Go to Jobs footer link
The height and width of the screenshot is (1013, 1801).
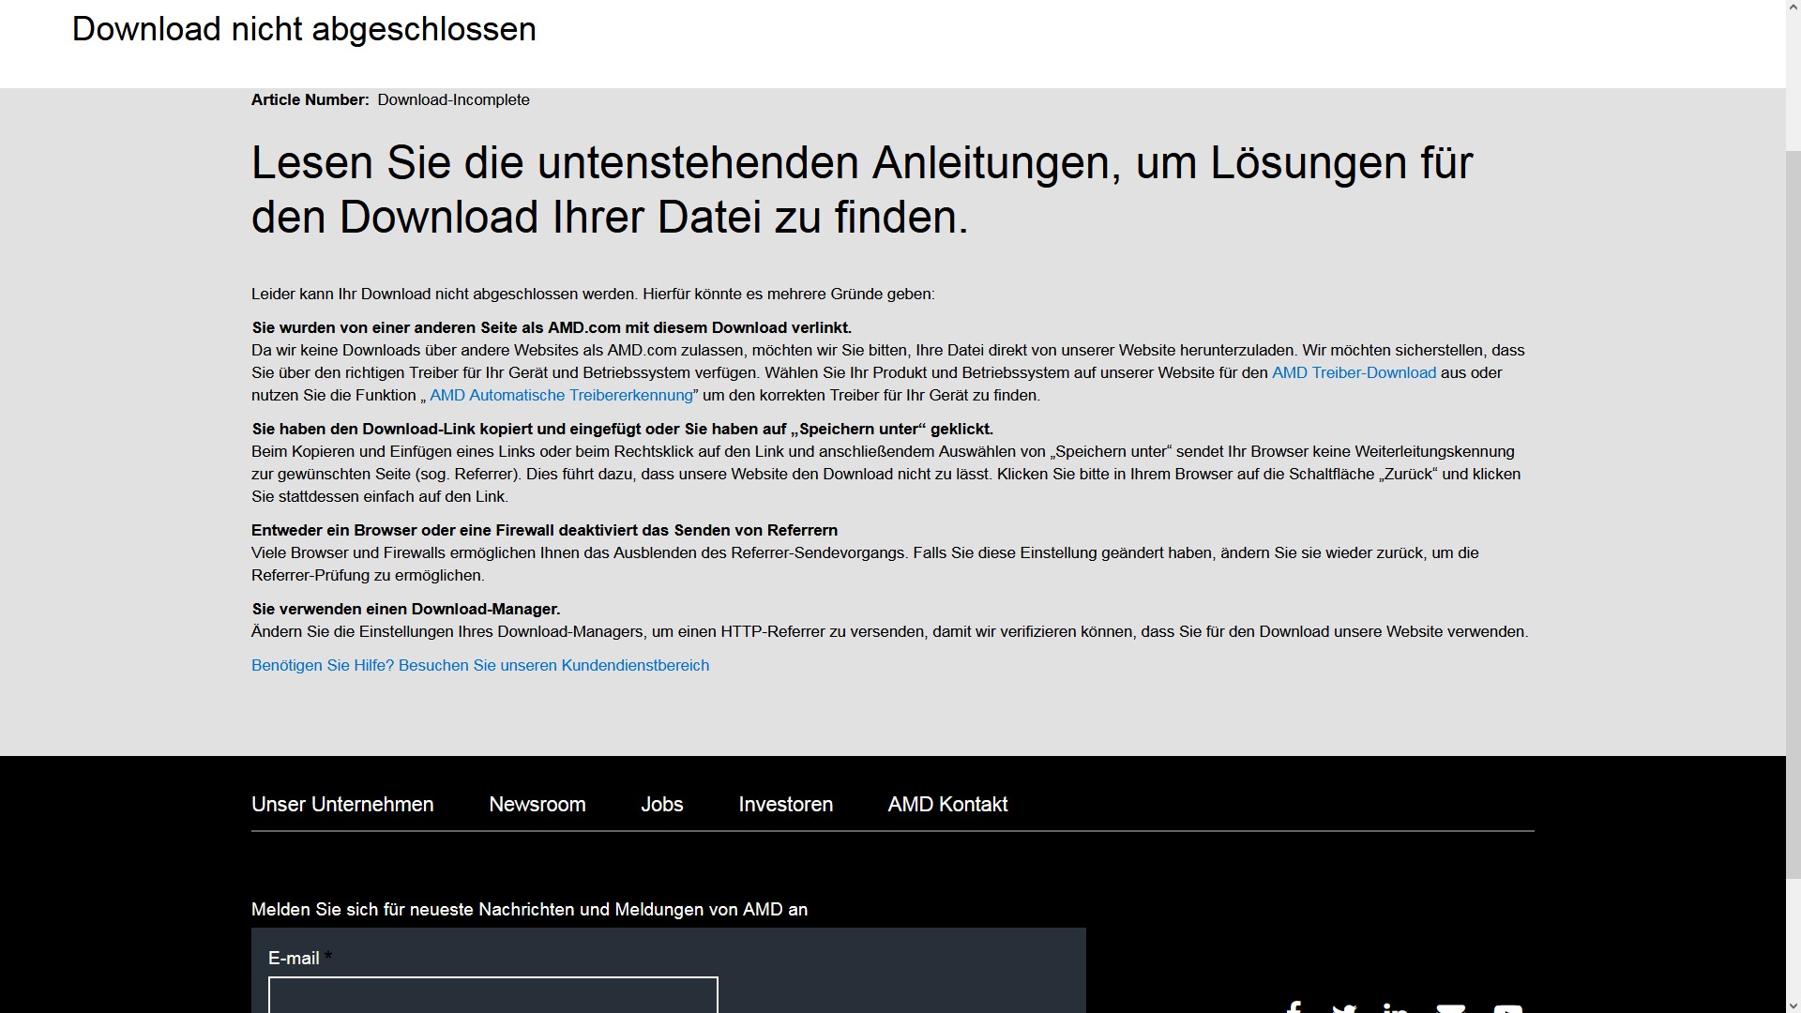(661, 804)
